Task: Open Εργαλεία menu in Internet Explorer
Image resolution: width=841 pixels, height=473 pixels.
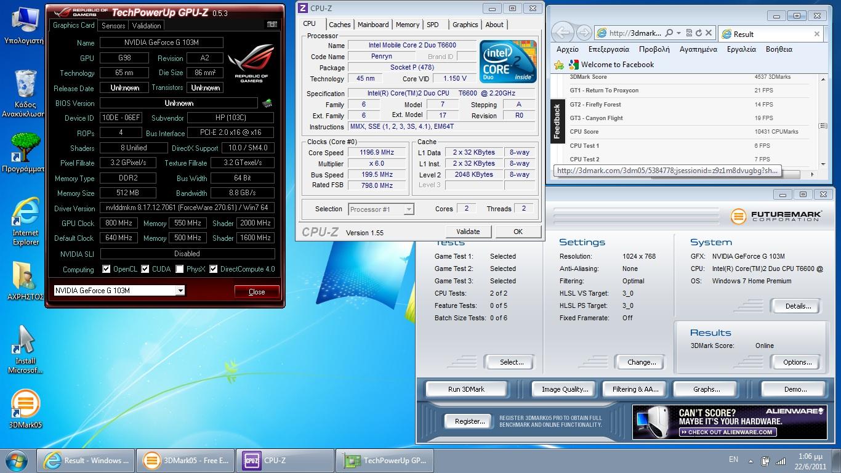Action: coord(741,49)
